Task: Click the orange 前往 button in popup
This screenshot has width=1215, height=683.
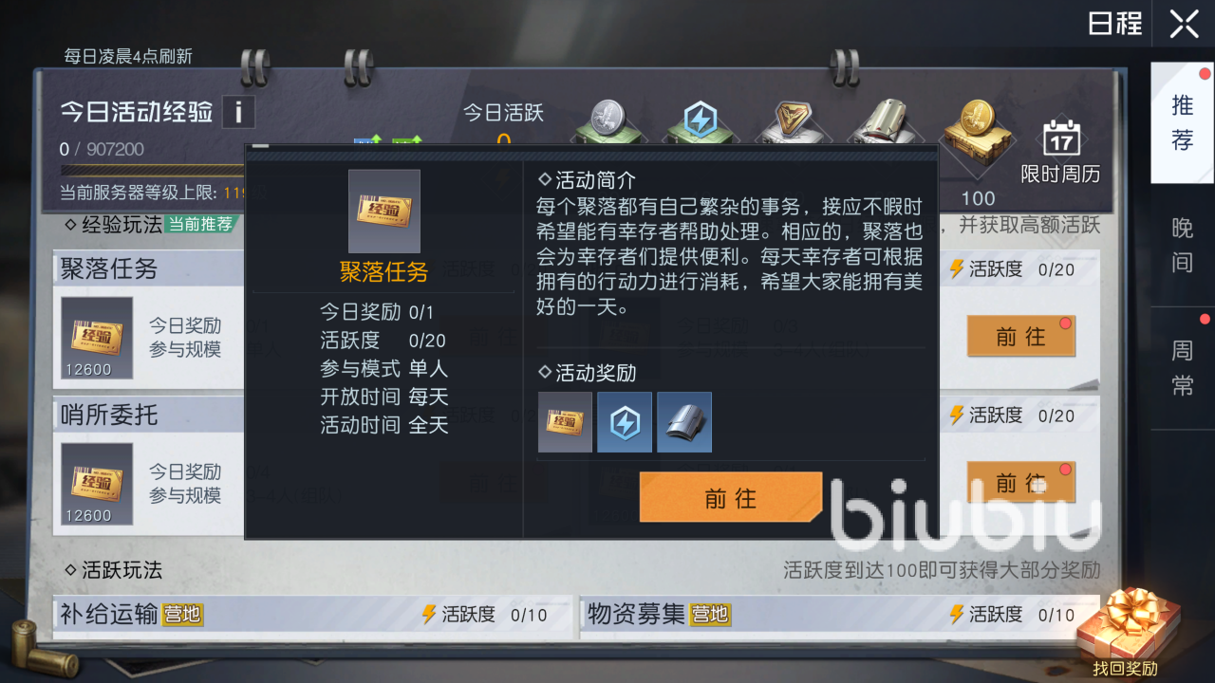Action: pyautogui.click(x=730, y=497)
